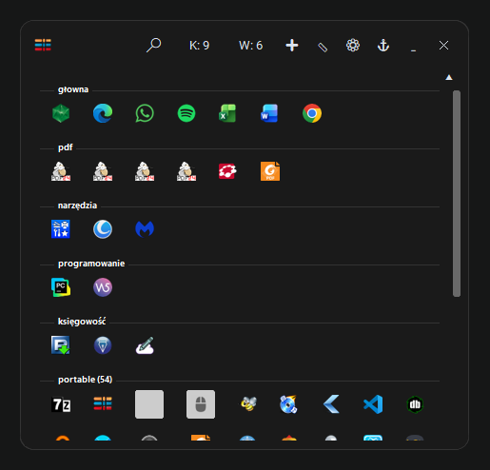Launch Spotify
The image size is (490, 470).
[186, 113]
